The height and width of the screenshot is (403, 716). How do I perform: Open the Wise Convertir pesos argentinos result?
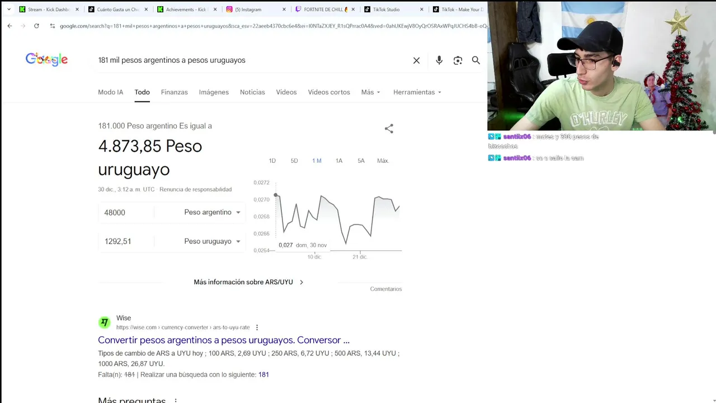(224, 340)
